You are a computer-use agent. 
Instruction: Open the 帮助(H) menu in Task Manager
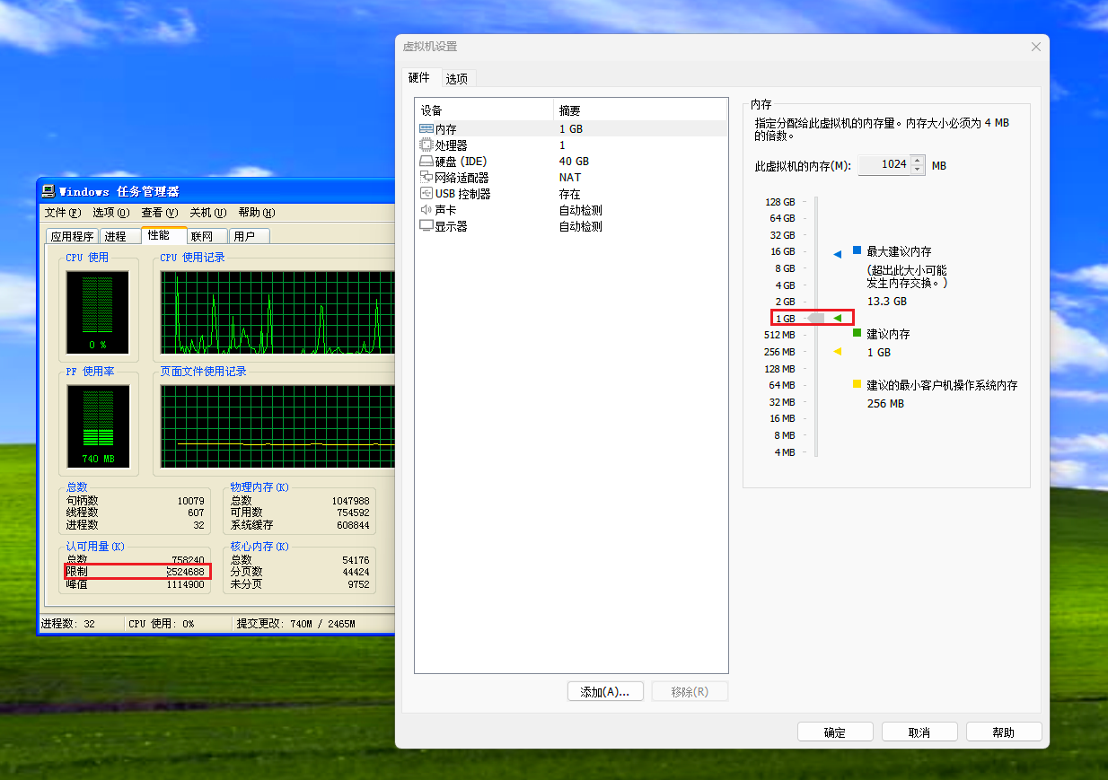pos(256,213)
